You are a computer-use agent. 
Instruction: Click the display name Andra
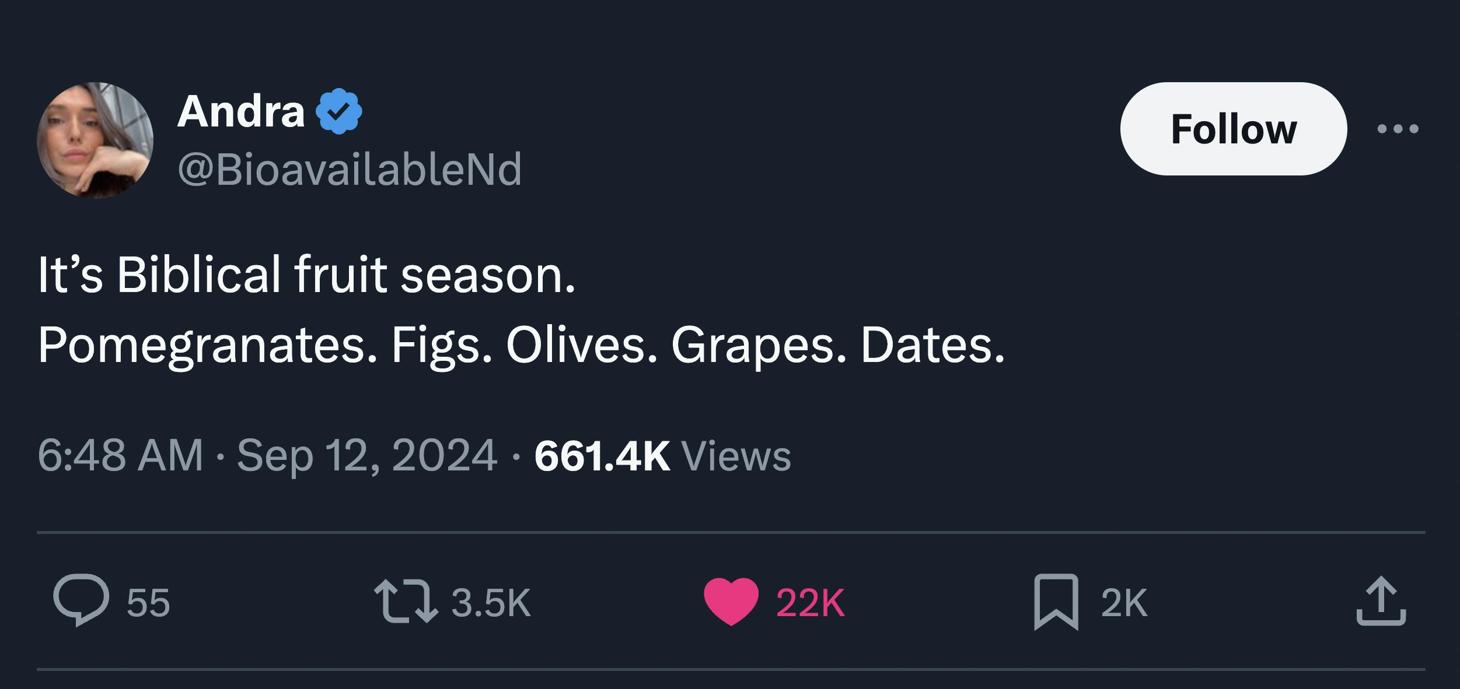pos(241,111)
